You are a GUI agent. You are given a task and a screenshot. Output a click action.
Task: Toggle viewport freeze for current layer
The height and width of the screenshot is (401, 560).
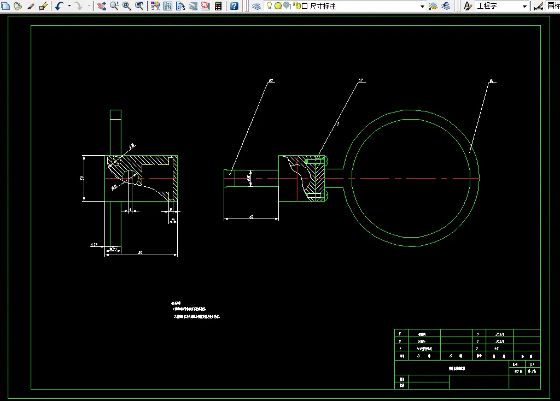click(287, 5)
